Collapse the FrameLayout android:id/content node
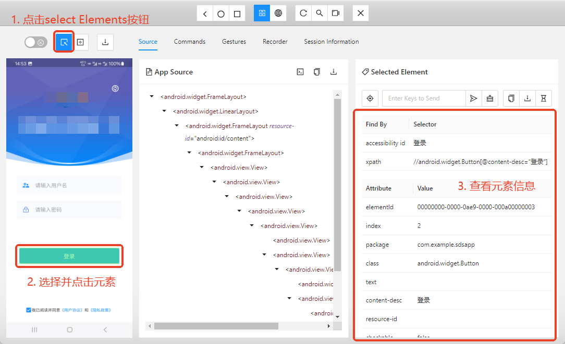The image size is (565, 344). coord(177,125)
